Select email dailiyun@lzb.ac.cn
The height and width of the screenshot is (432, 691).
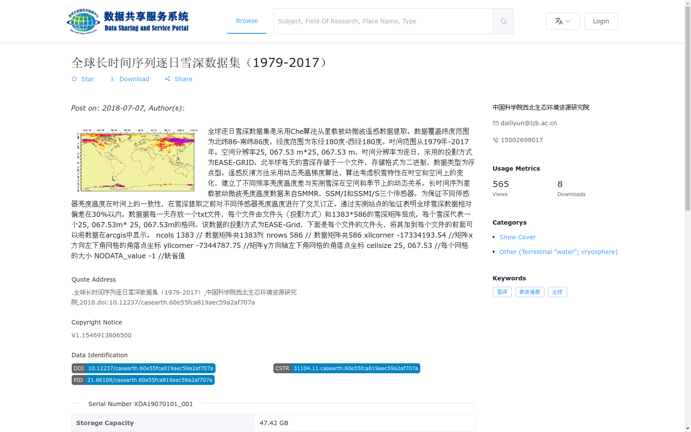[529, 123]
